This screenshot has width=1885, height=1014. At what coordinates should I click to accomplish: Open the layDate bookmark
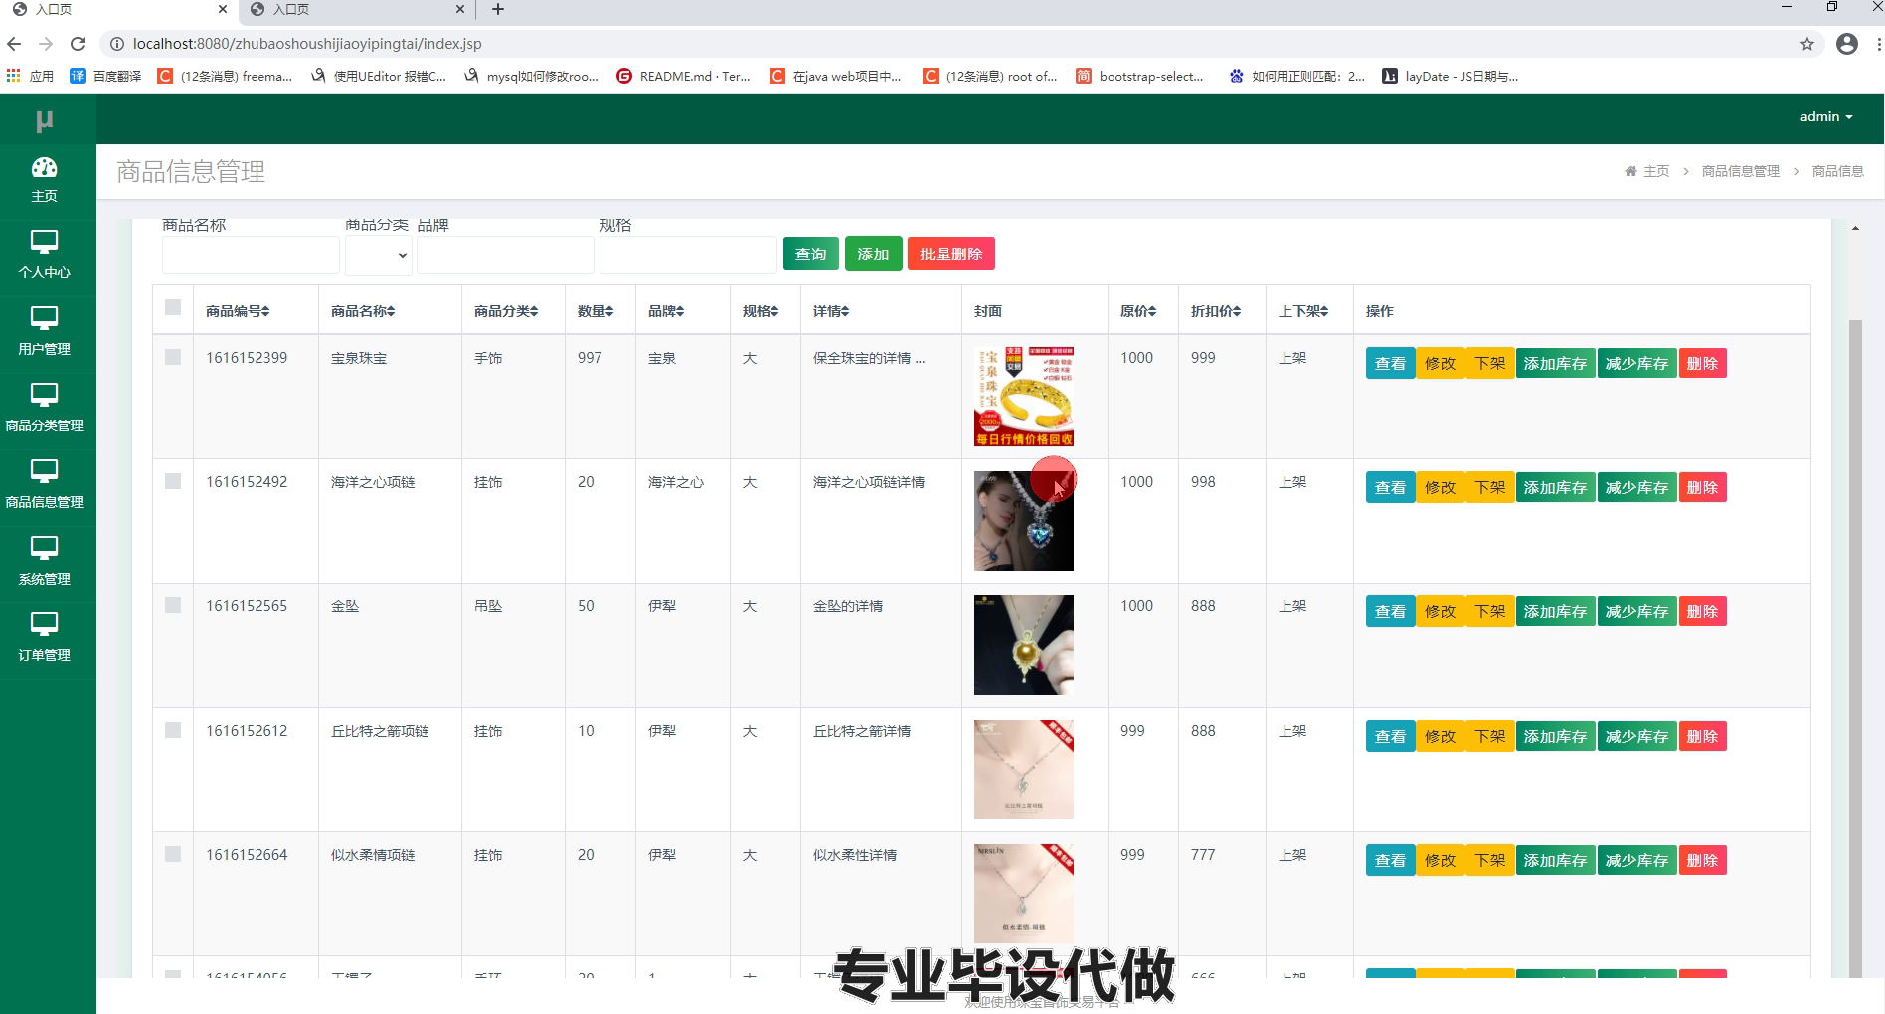coord(1451,76)
